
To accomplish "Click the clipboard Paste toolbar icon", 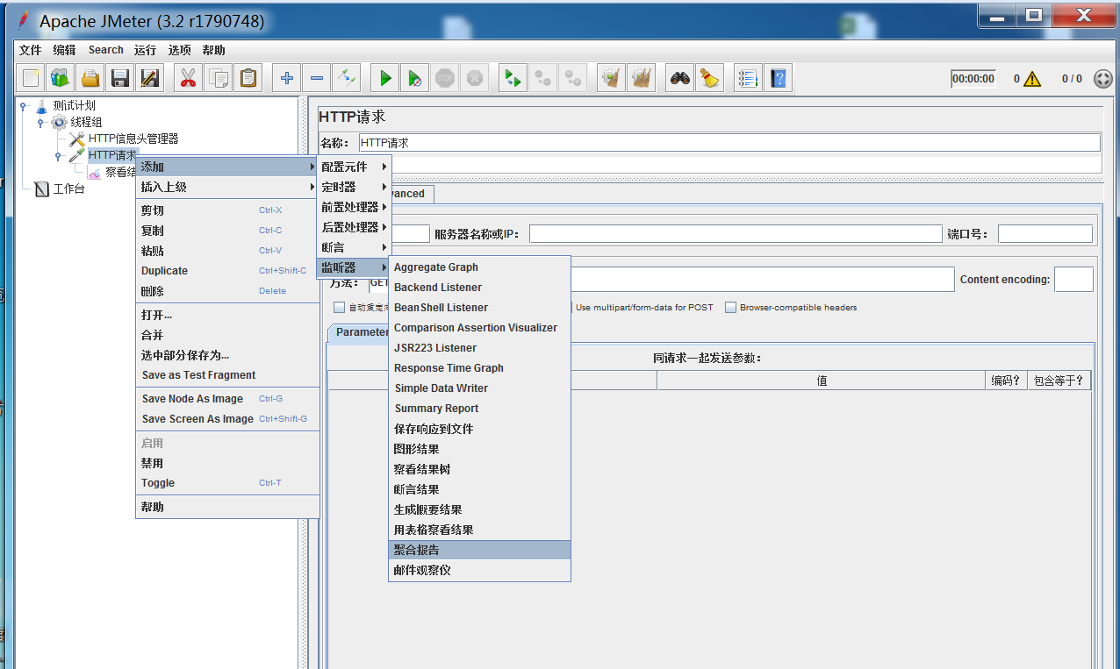I will tap(248, 78).
